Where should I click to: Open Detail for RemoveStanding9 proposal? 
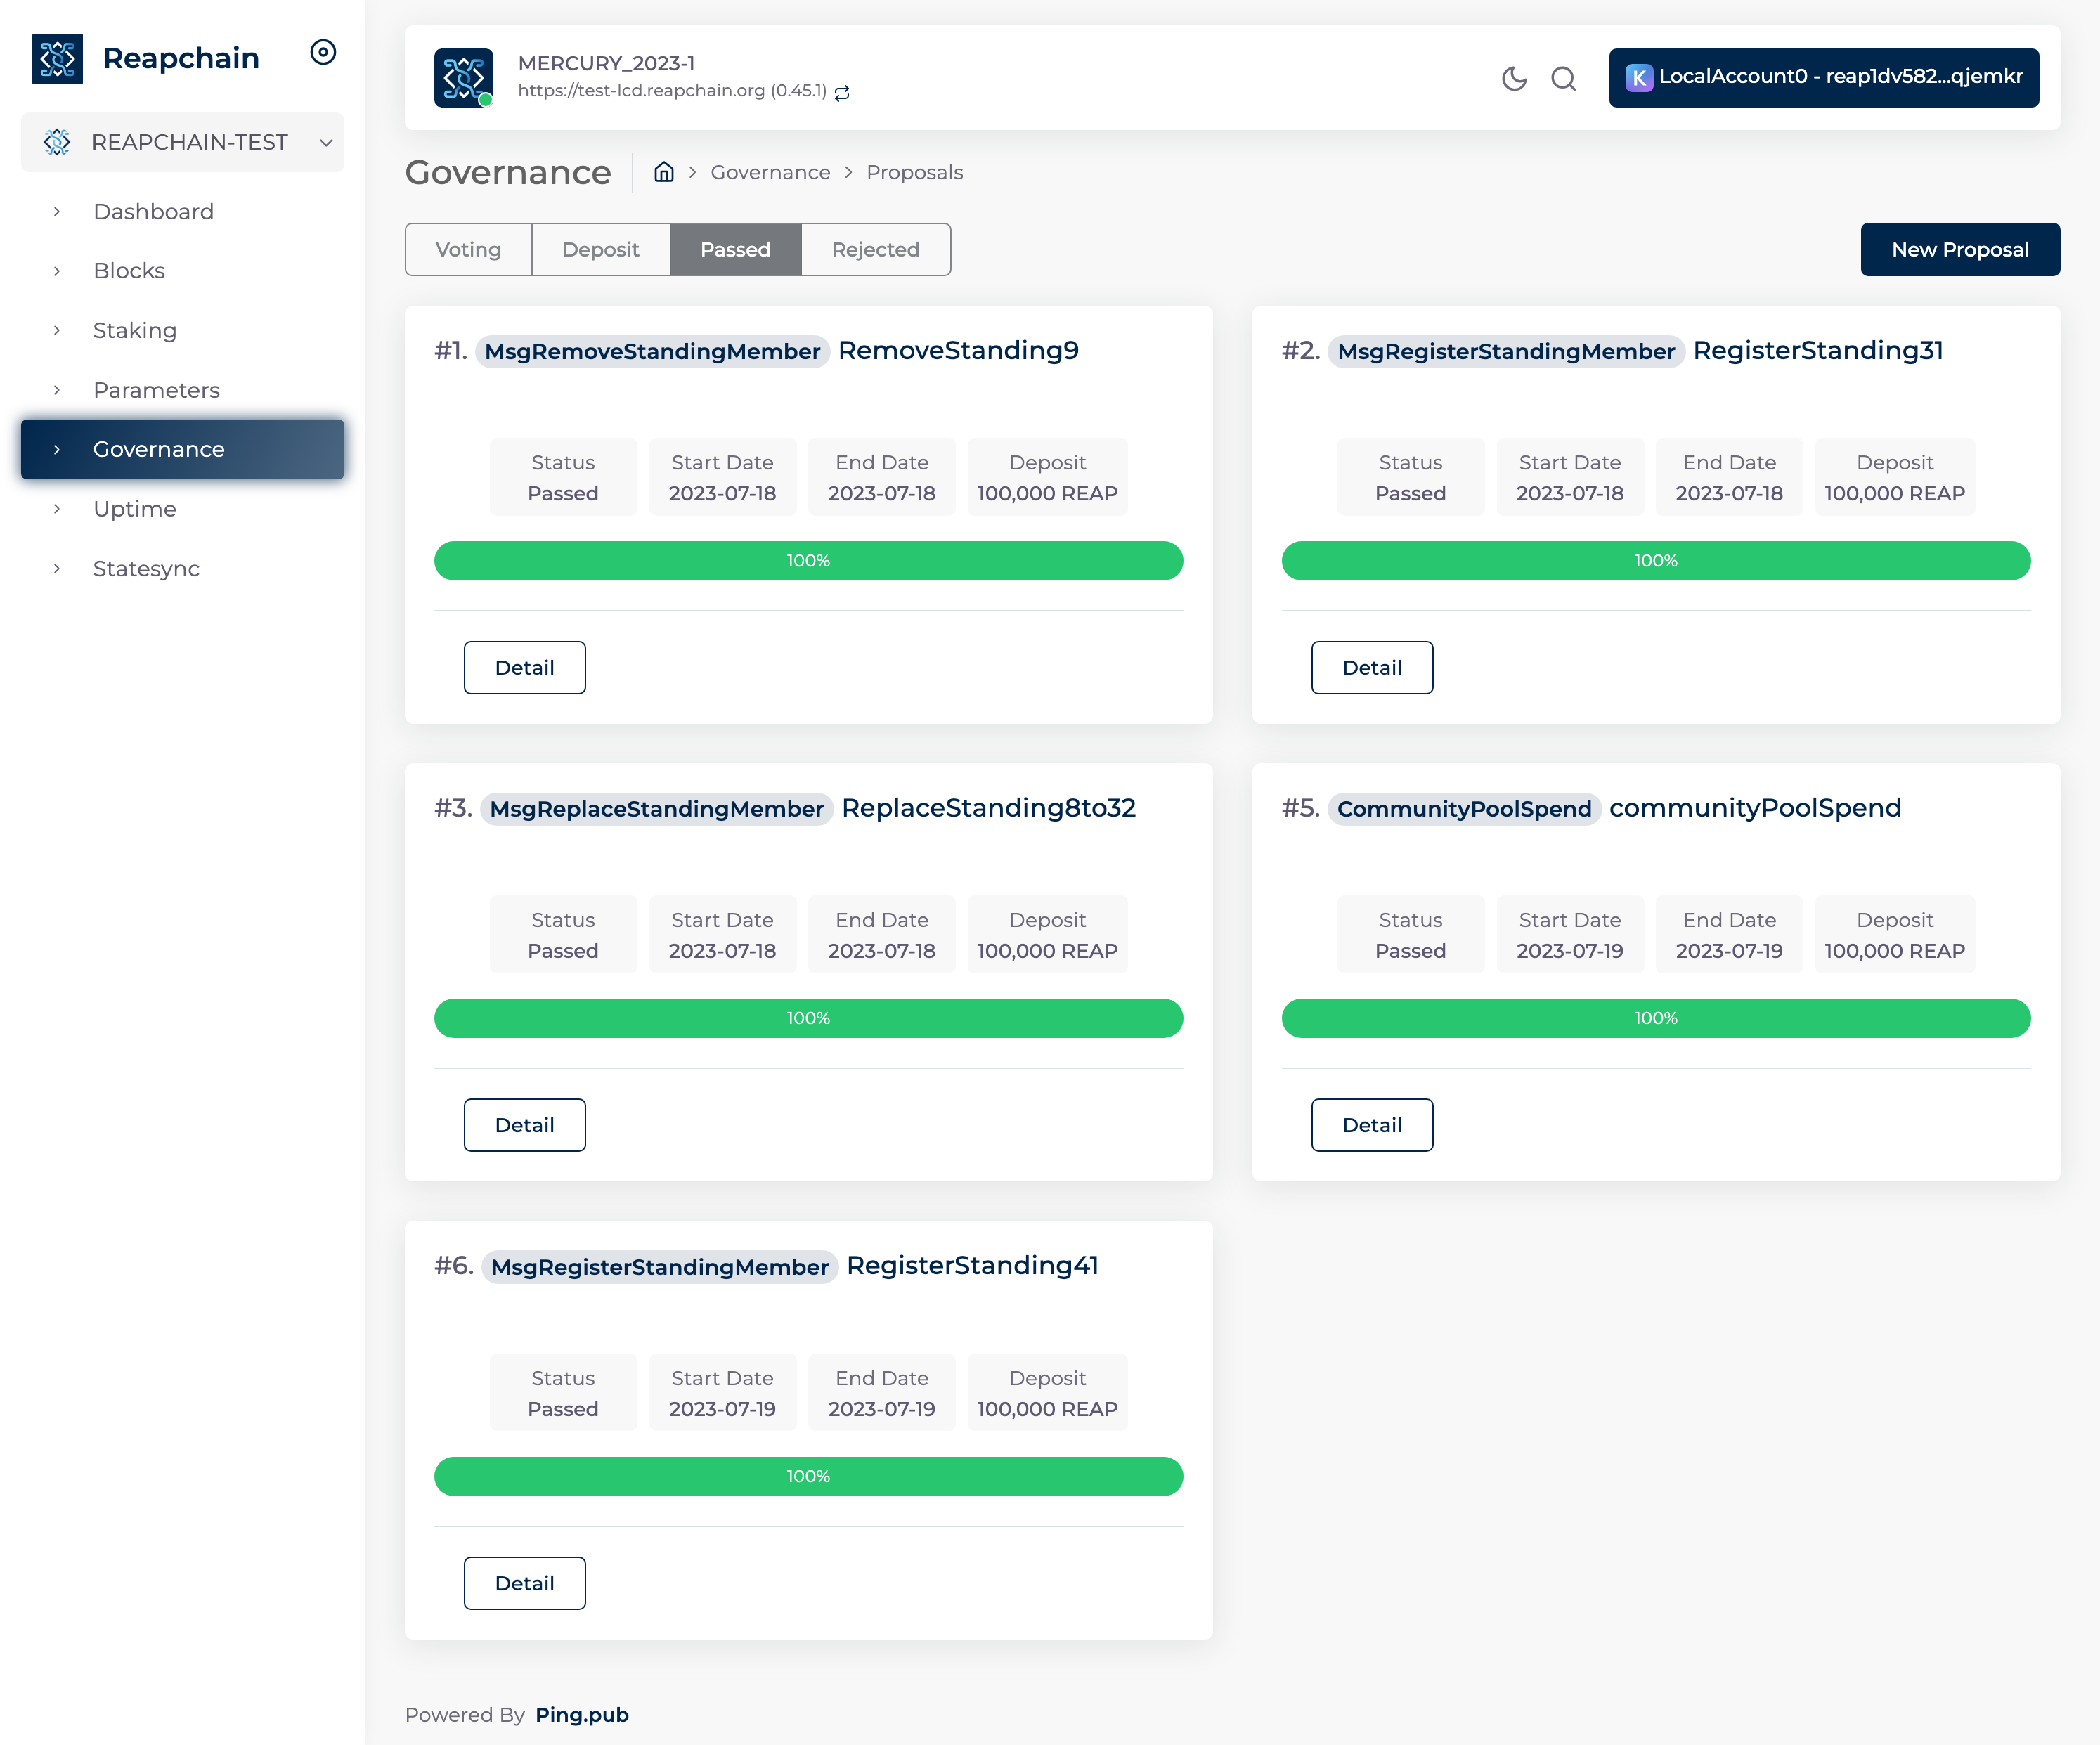click(x=524, y=667)
